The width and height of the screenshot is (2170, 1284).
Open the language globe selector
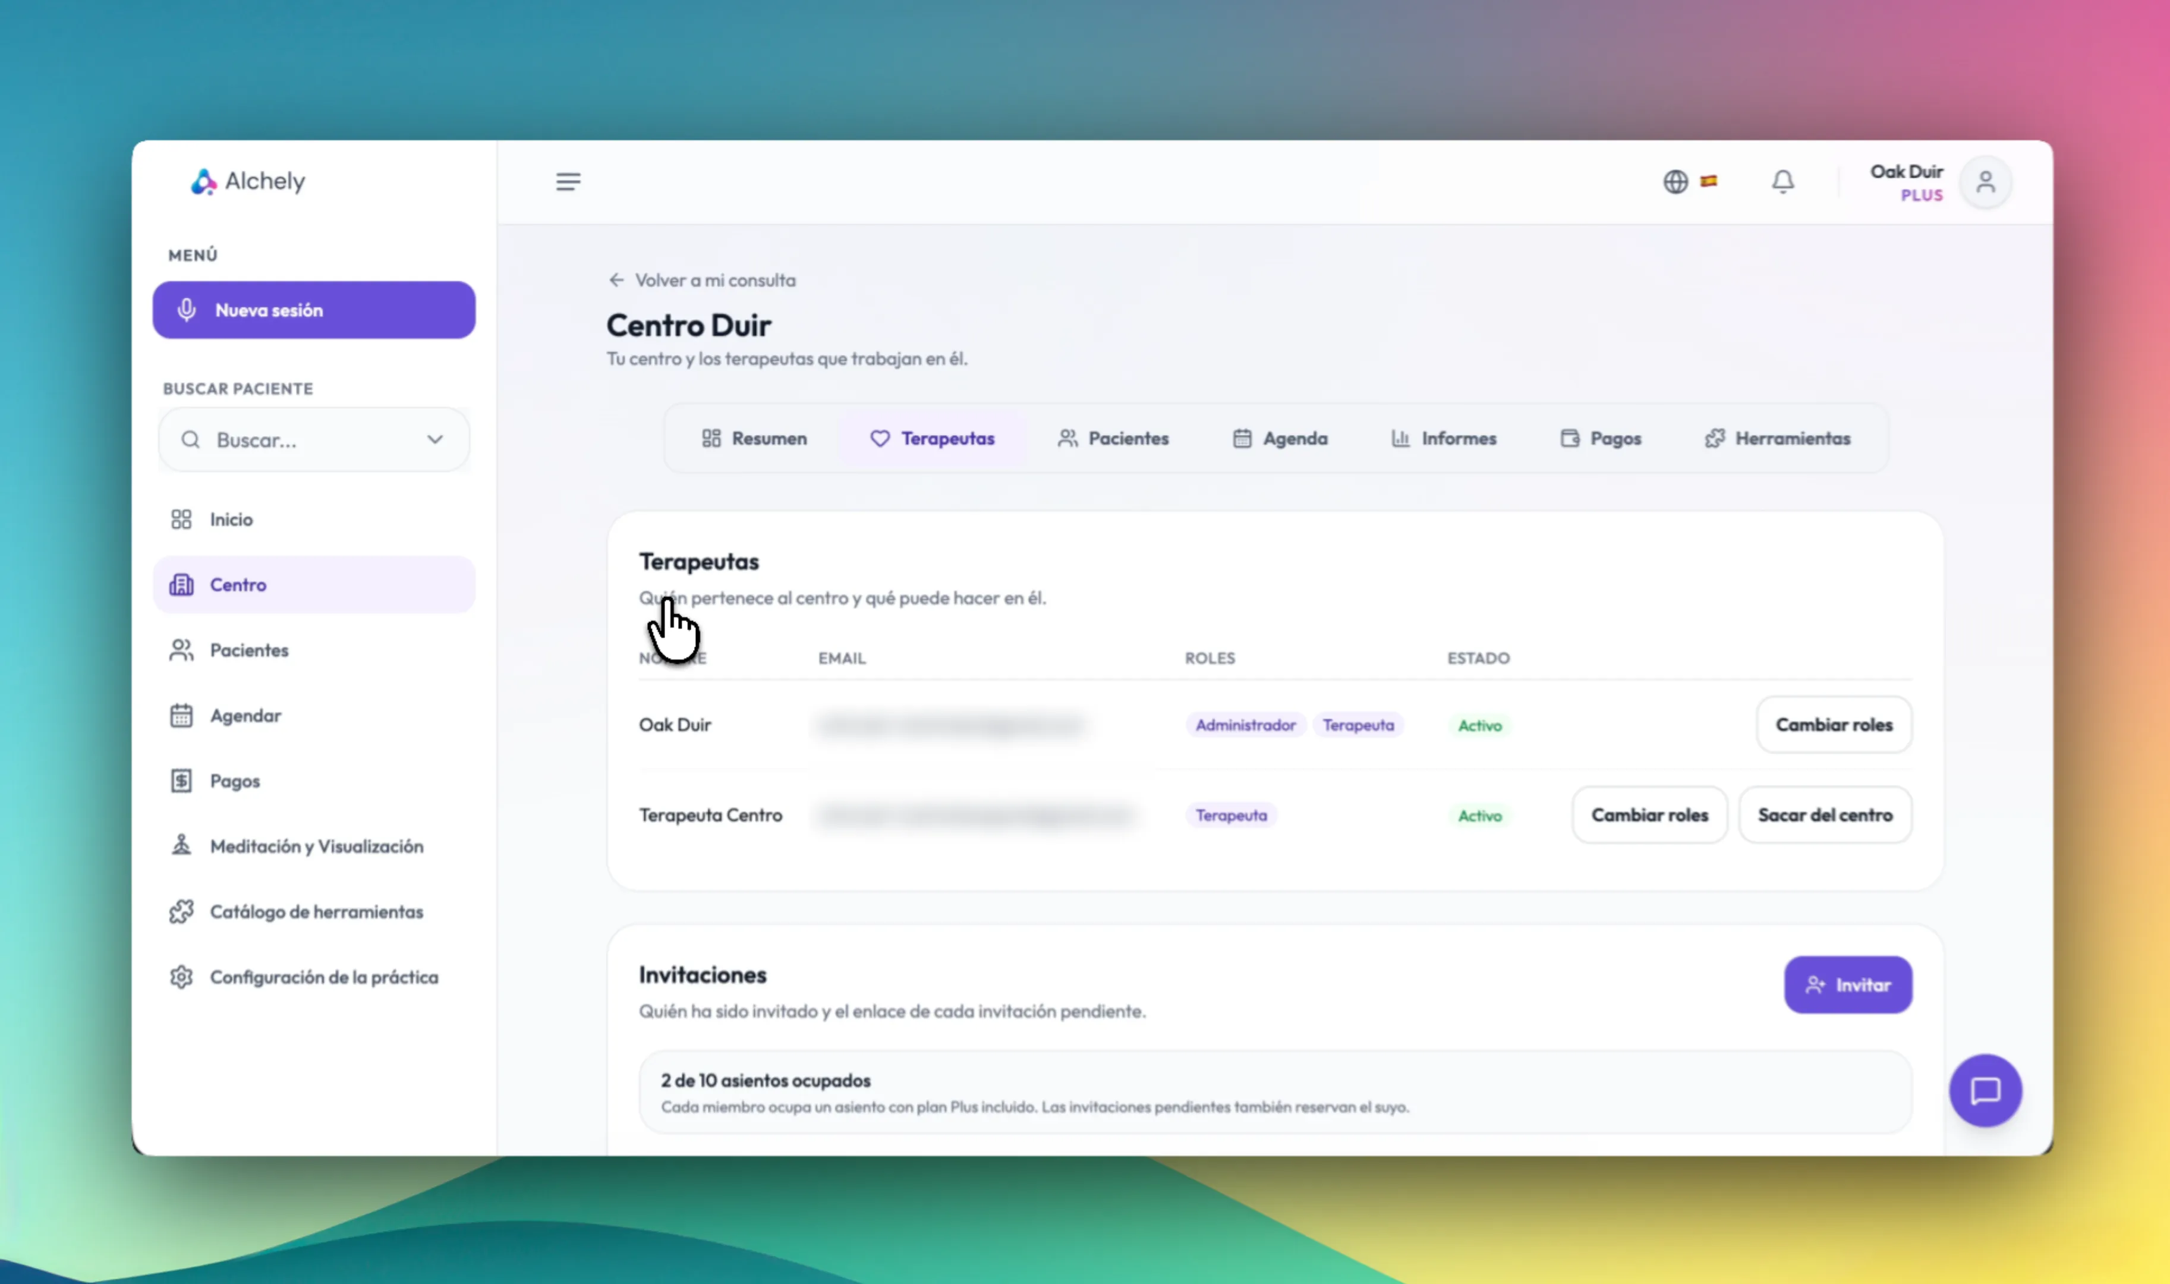(1675, 182)
